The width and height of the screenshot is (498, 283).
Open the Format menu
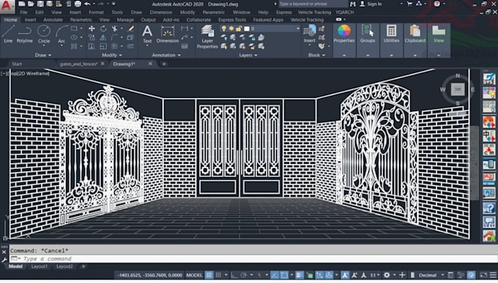pyautogui.click(x=96, y=12)
